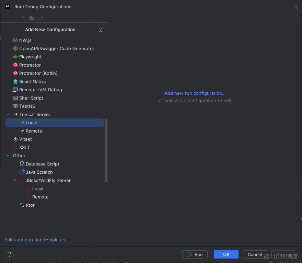This screenshot has height=263, width=302.
Task: Click the Java Scratch icon
Action: tap(22, 172)
